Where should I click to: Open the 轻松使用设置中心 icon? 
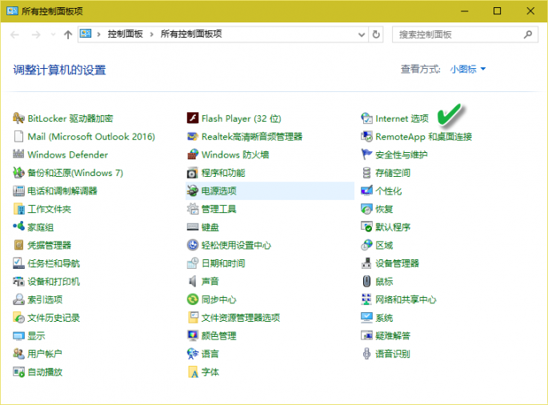(193, 245)
